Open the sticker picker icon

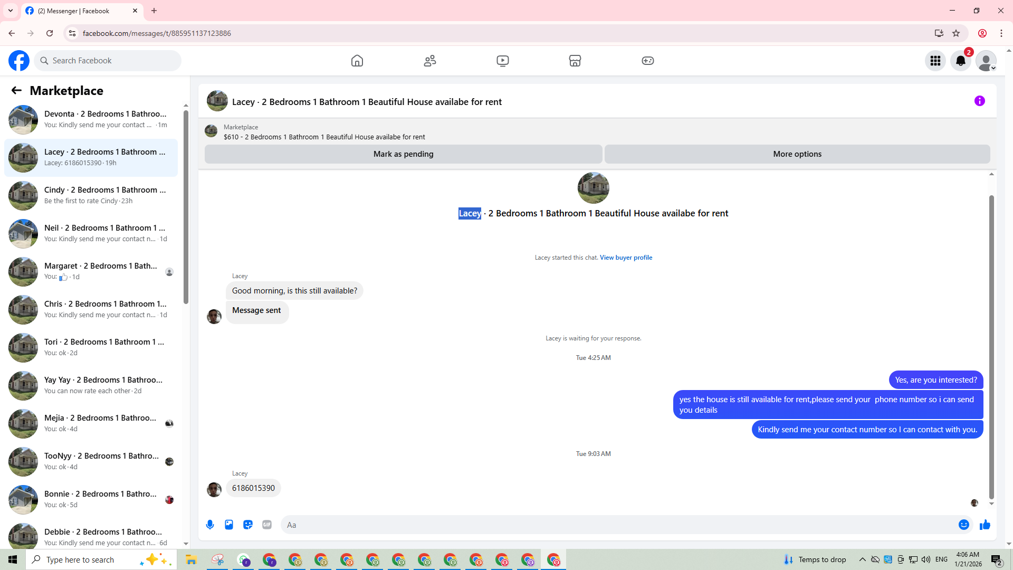pos(248,525)
